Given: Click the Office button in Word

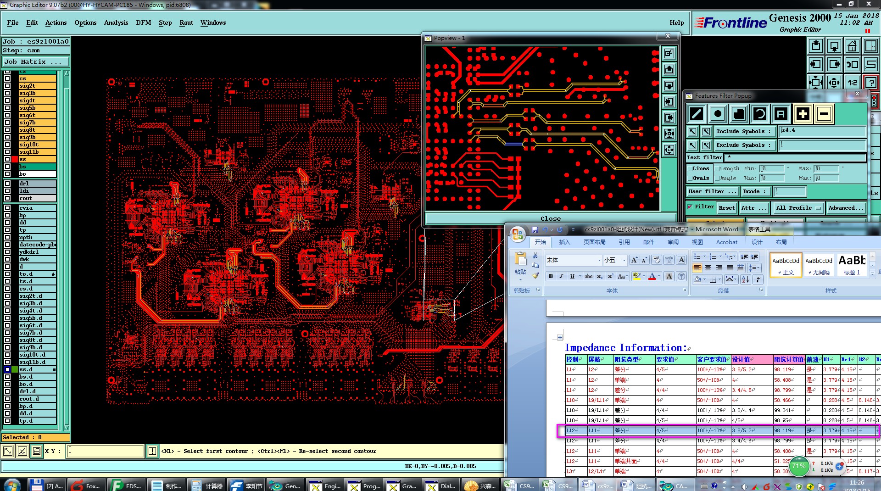Looking at the screenshot, I should (x=518, y=234).
